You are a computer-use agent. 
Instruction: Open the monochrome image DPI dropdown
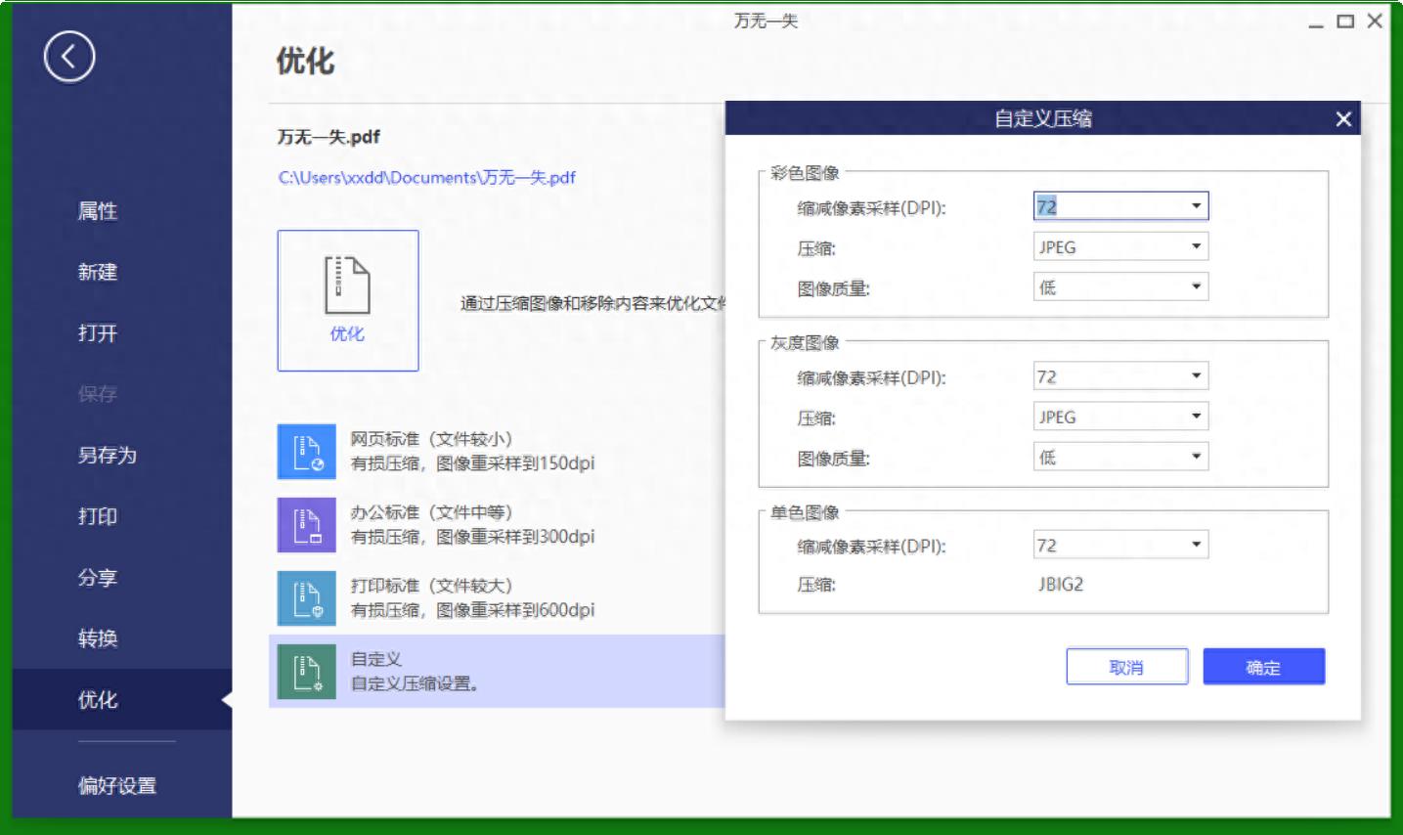pyautogui.click(x=1120, y=545)
